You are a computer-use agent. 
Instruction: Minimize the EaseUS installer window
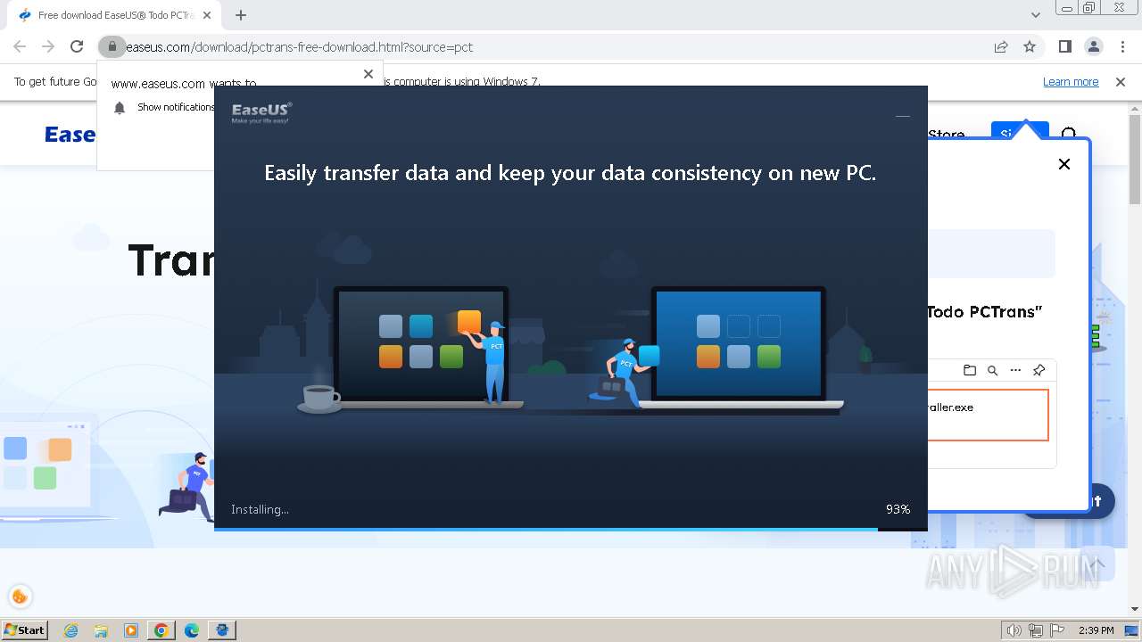(x=903, y=116)
